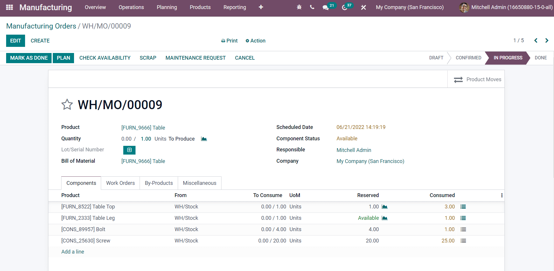
Task: Click Manufacturing app title
Action: click(46, 7)
